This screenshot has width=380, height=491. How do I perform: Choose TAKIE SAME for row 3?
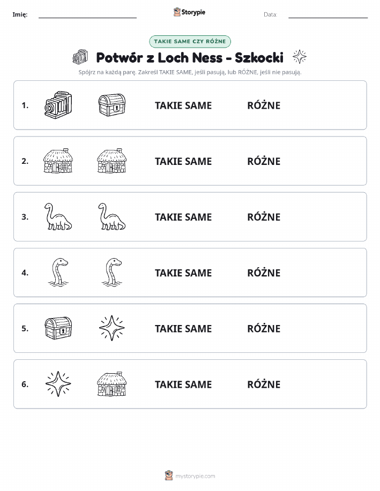183,217
